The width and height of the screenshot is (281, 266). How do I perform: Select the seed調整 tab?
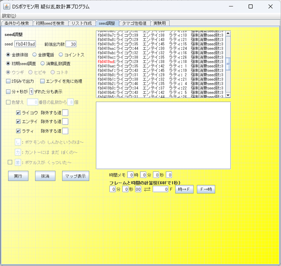[107, 23]
